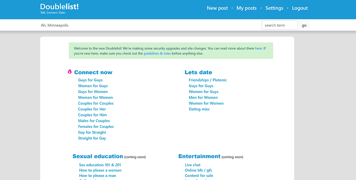Open Couples for Him category

(92, 115)
